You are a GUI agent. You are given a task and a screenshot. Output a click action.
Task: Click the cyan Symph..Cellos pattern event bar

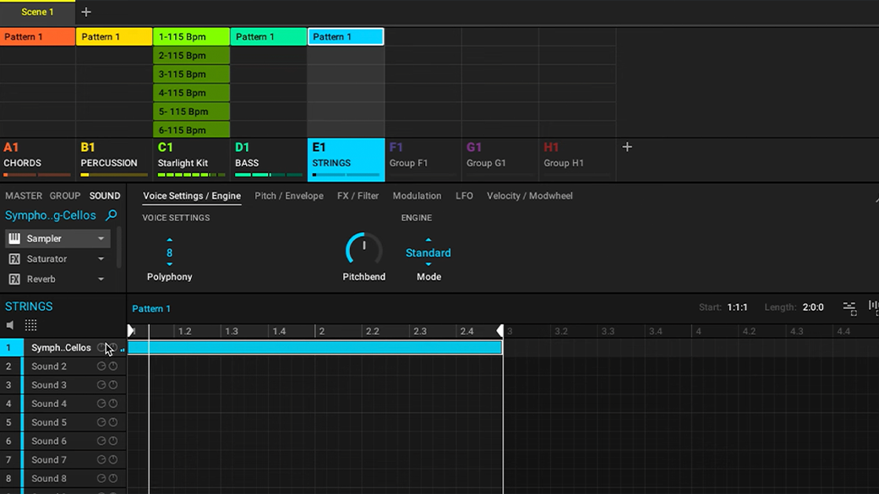tap(315, 347)
